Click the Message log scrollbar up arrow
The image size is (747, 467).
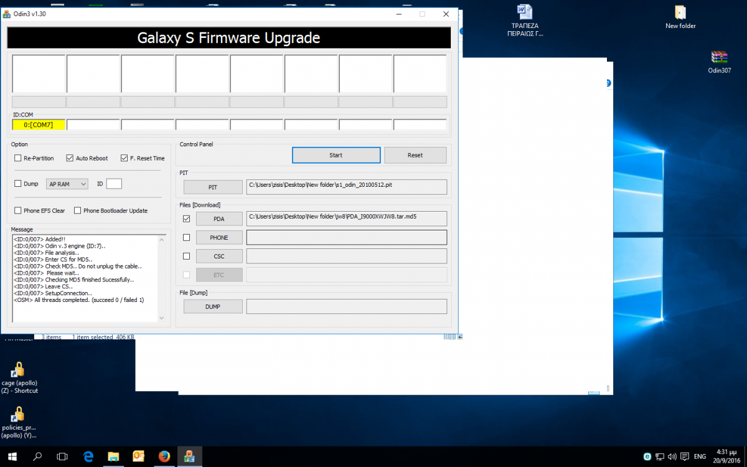pyautogui.click(x=162, y=239)
